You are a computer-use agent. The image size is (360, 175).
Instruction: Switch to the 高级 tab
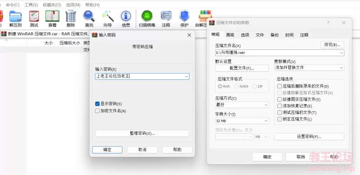pyautogui.click(x=230, y=35)
